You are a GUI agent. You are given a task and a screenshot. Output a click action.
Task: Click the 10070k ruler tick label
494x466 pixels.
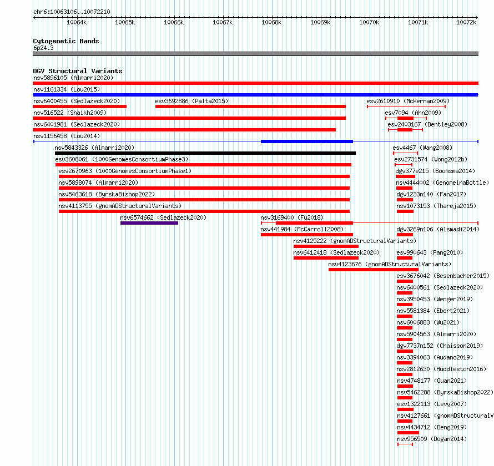pos(369,22)
